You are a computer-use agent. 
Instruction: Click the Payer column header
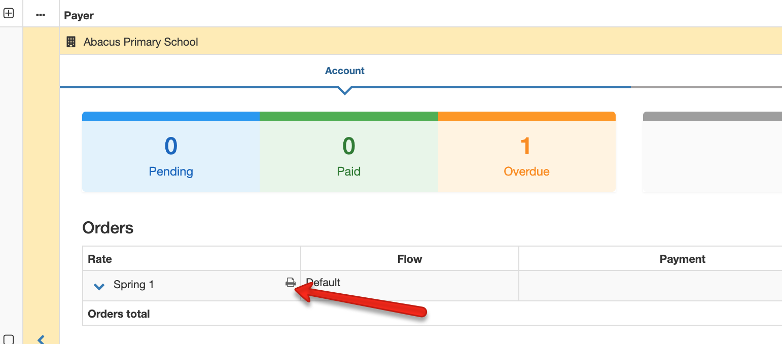point(79,16)
